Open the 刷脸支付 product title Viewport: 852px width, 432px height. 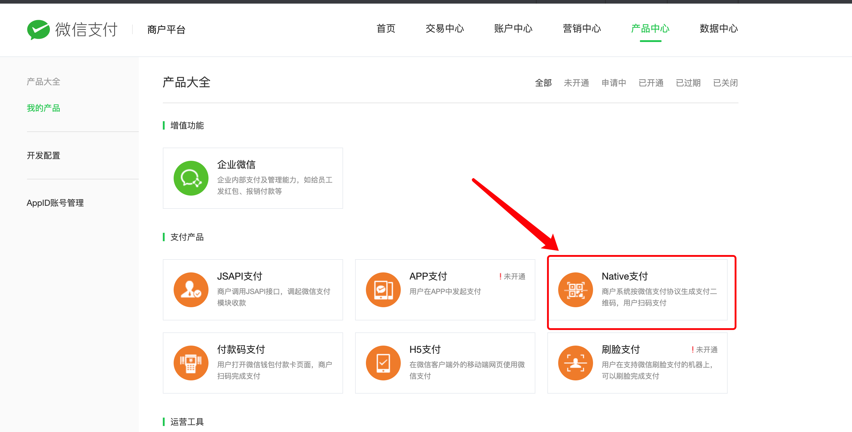(621, 349)
